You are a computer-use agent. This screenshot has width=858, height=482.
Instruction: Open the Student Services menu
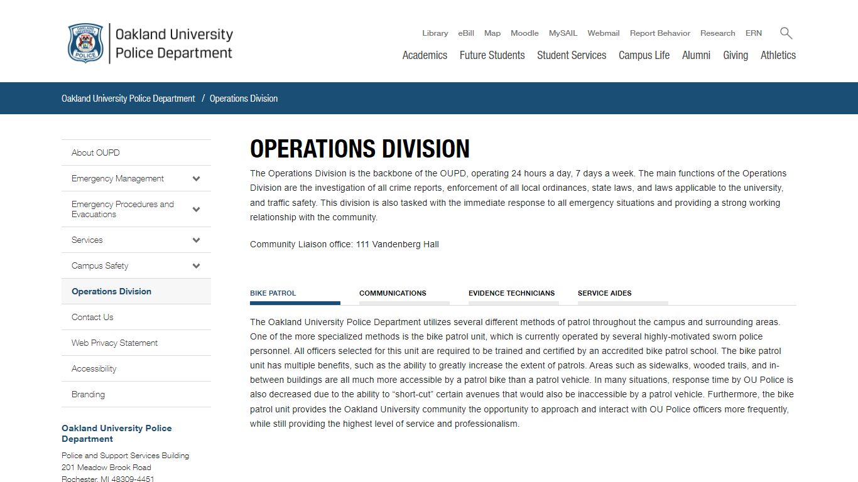pos(572,55)
